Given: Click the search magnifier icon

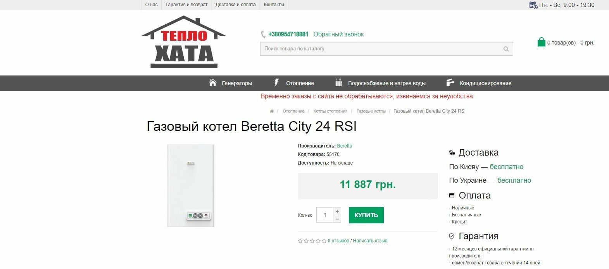Looking at the screenshot, I should click(x=506, y=49).
